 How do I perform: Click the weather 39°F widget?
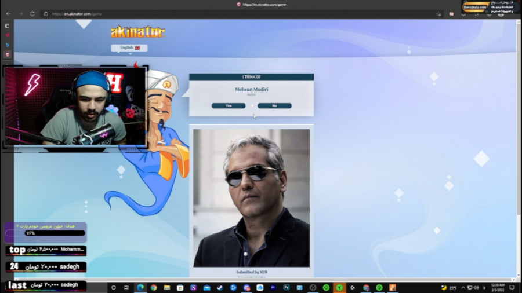click(x=449, y=288)
